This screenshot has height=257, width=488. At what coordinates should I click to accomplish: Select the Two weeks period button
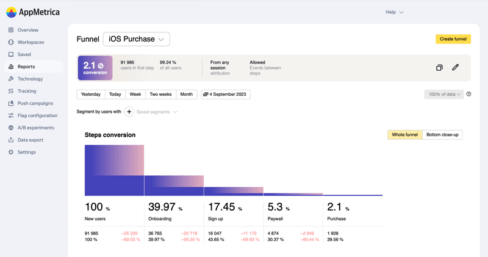(161, 95)
